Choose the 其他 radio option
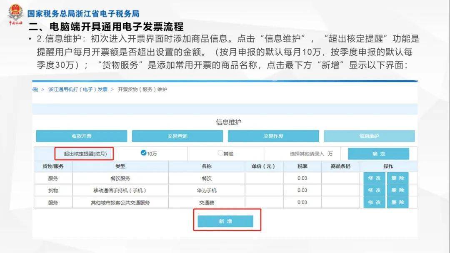This screenshot has width=450, height=253. coord(220,153)
